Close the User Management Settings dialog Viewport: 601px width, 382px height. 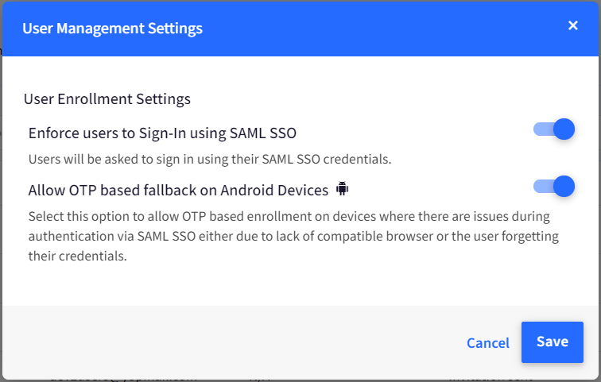(572, 25)
